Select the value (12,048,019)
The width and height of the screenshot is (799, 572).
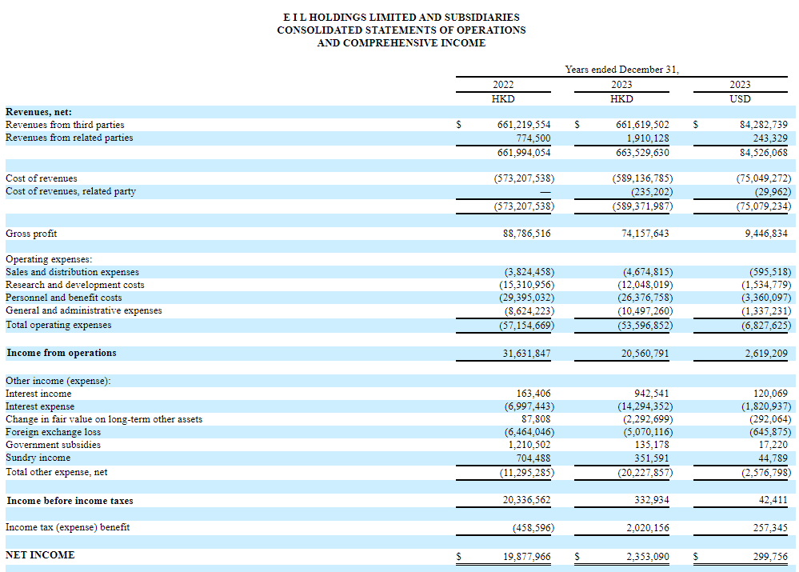tap(645, 285)
